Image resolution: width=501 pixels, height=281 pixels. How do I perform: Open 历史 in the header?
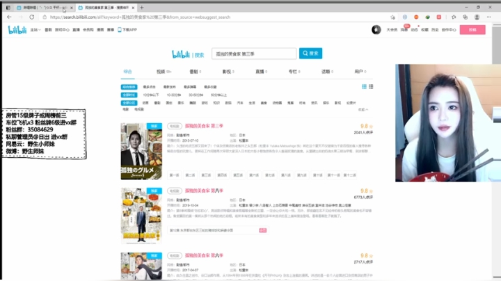pyautogui.click(x=435, y=30)
